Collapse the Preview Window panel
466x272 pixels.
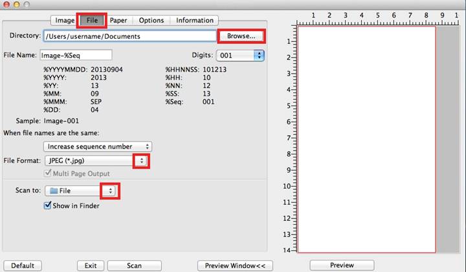click(x=235, y=266)
